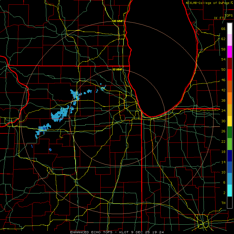Click the cyan legend swatch
Viewport: 234px width, 234px height.
pyautogui.click(x=230, y=191)
